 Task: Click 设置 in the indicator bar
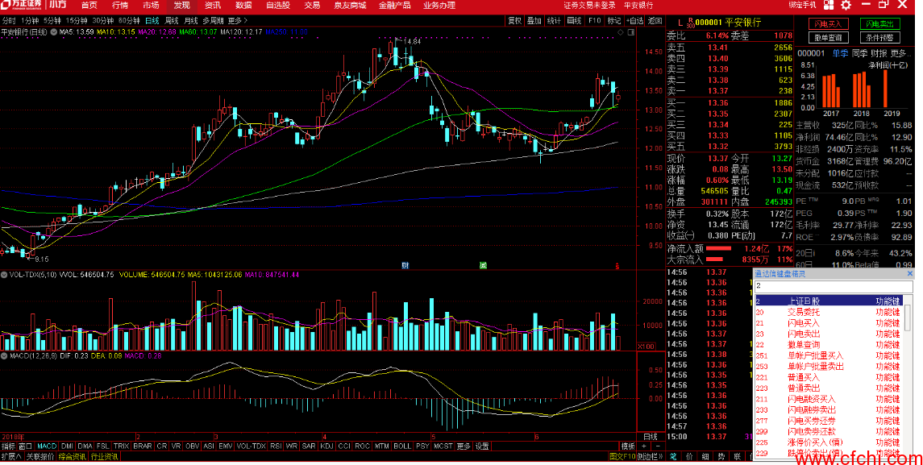pyautogui.click(x=482, y=446)
